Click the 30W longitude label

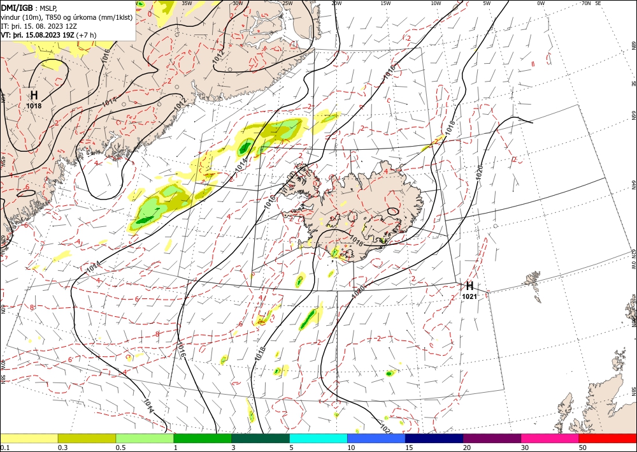238,3
